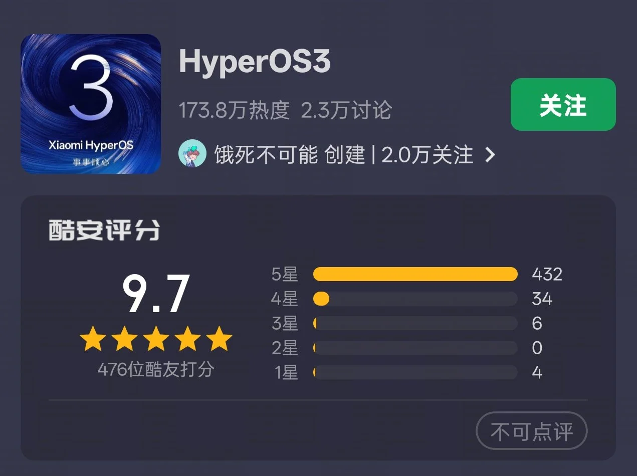
Task: Click the HyperOS3 title text
Action: (x=255, y=63)
